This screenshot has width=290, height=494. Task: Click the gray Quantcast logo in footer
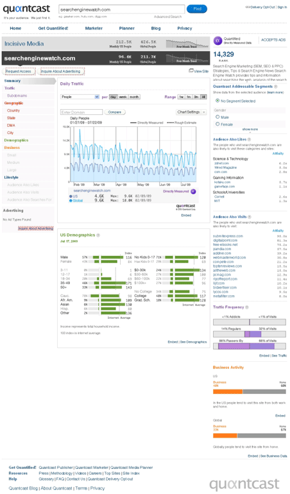[244, 484]
